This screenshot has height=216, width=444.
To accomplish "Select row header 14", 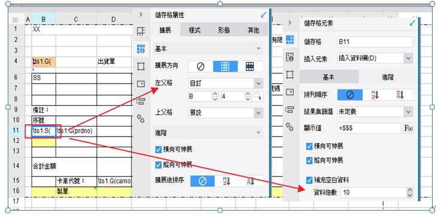I will coord(16,166).
